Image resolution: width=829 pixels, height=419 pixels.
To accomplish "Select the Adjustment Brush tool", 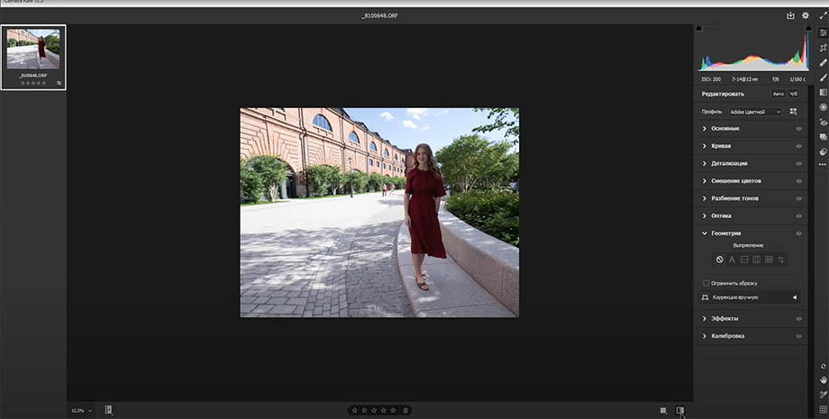I will click(823, 77).
